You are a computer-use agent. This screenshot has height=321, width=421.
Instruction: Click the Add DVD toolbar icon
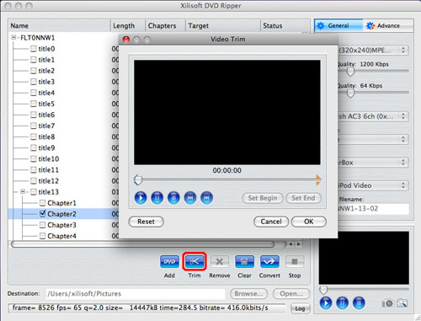(169, 261)
